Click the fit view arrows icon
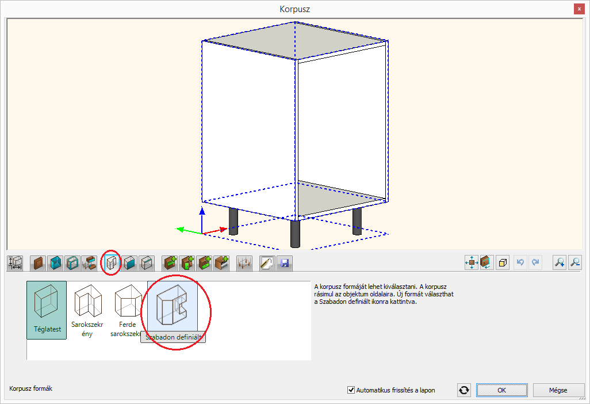Viewport: 590px width, 404px height. (x=472, y=262)
